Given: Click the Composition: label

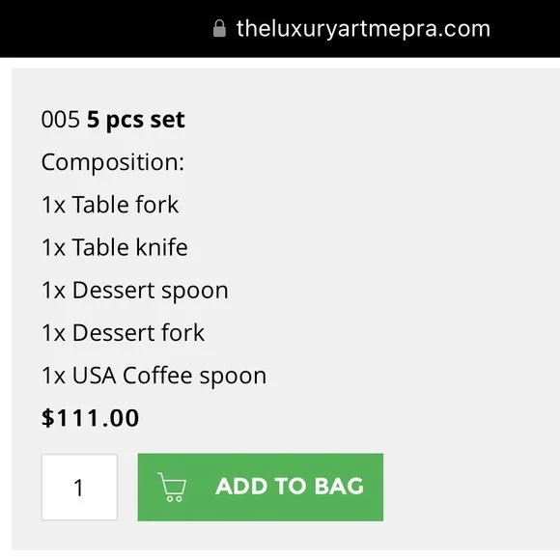Looking at the screenshot, I should pos(113,162).
